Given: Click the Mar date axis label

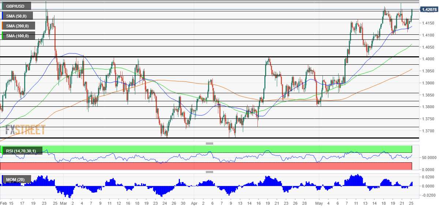Looking at the screenshot, I should tap(64, 203).
